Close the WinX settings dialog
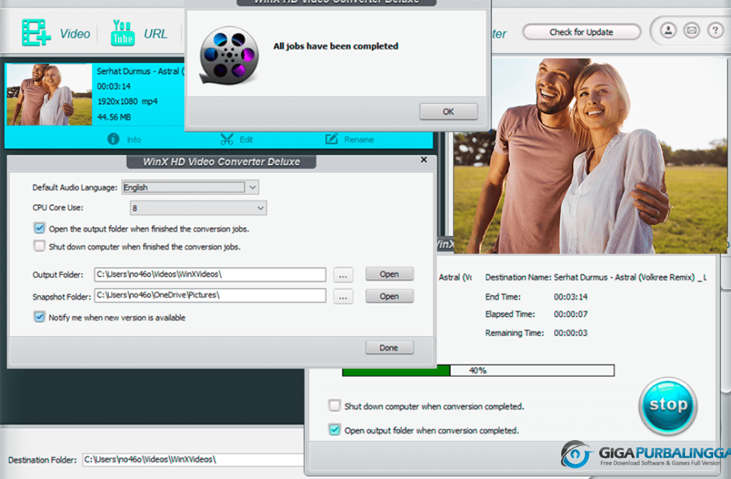Screen dimensions: 731x479 click(424, 160)
